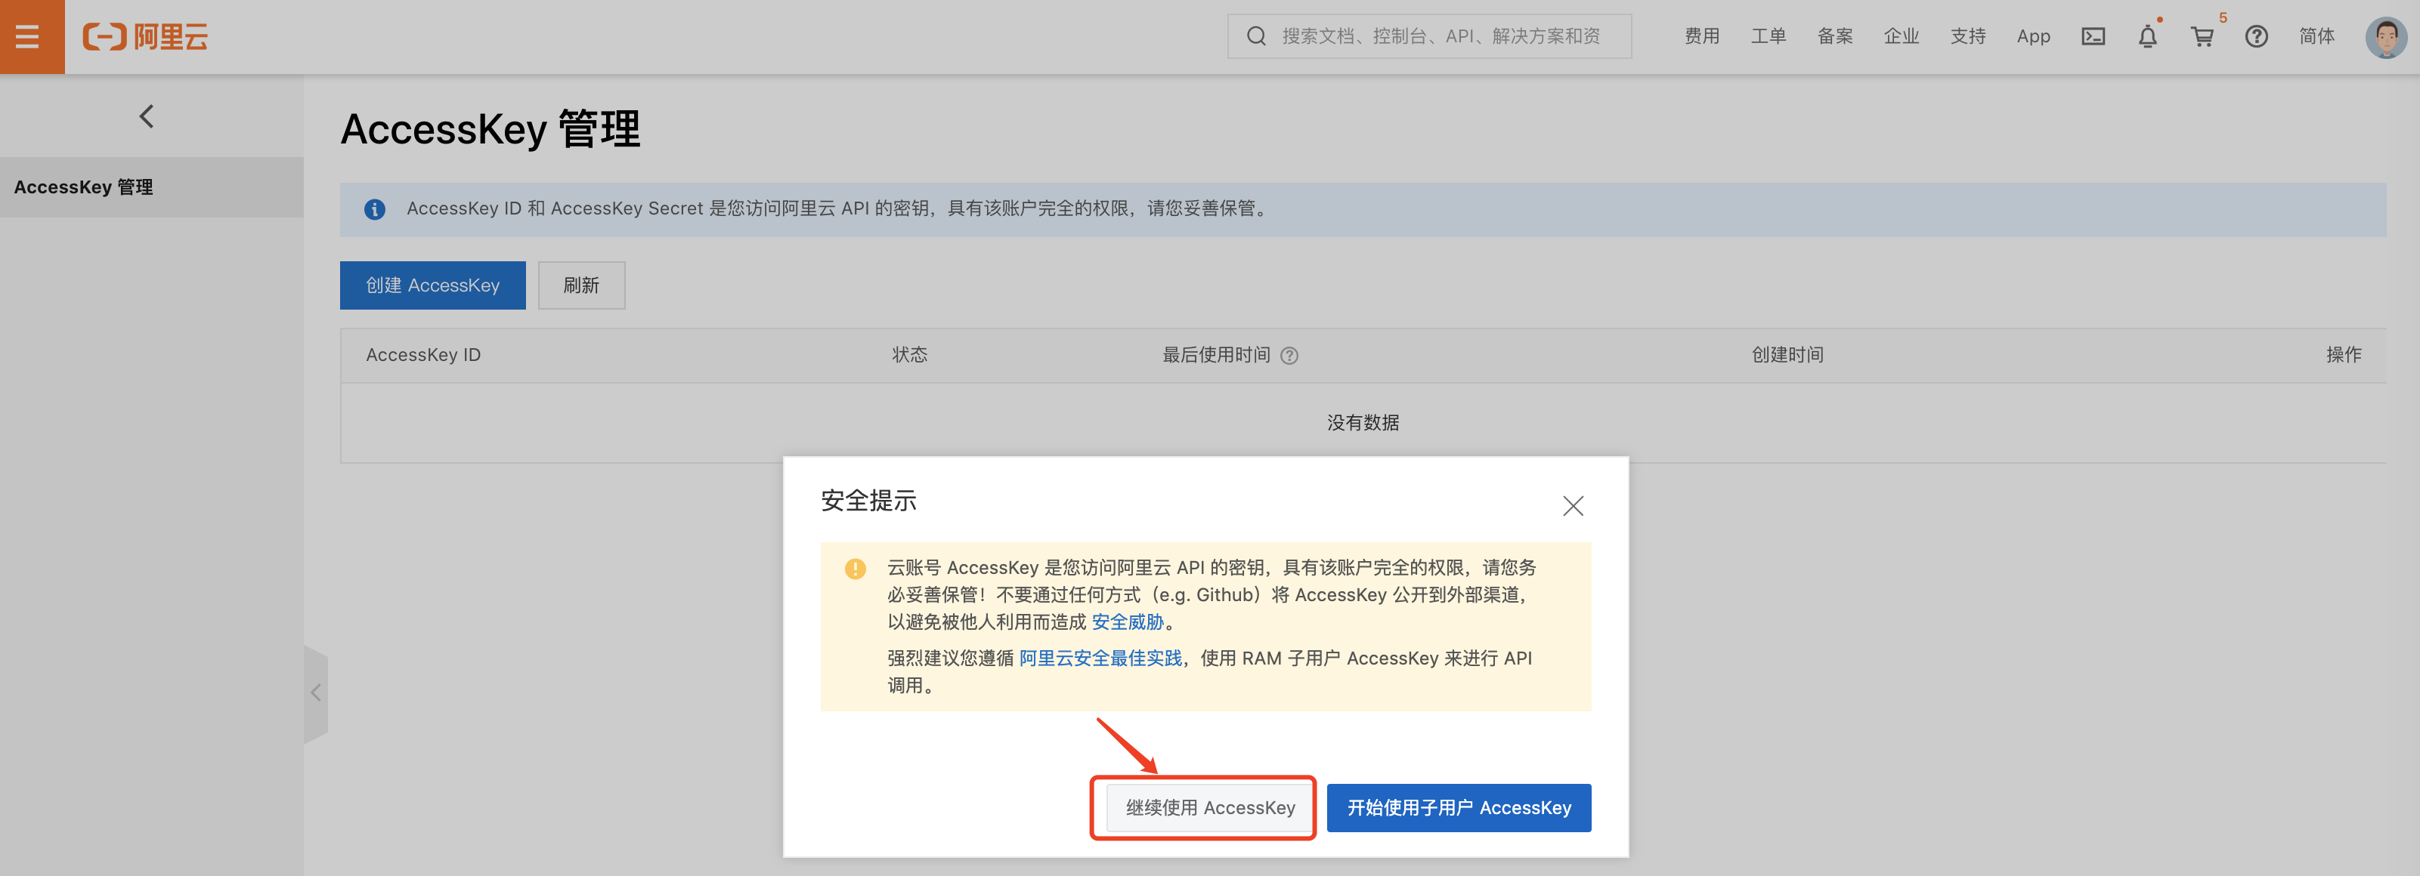Click the Alibaba Cloud logo
Image resolution: width=2420 pixels, height=876 pixels.
click(x=146, y=36)
